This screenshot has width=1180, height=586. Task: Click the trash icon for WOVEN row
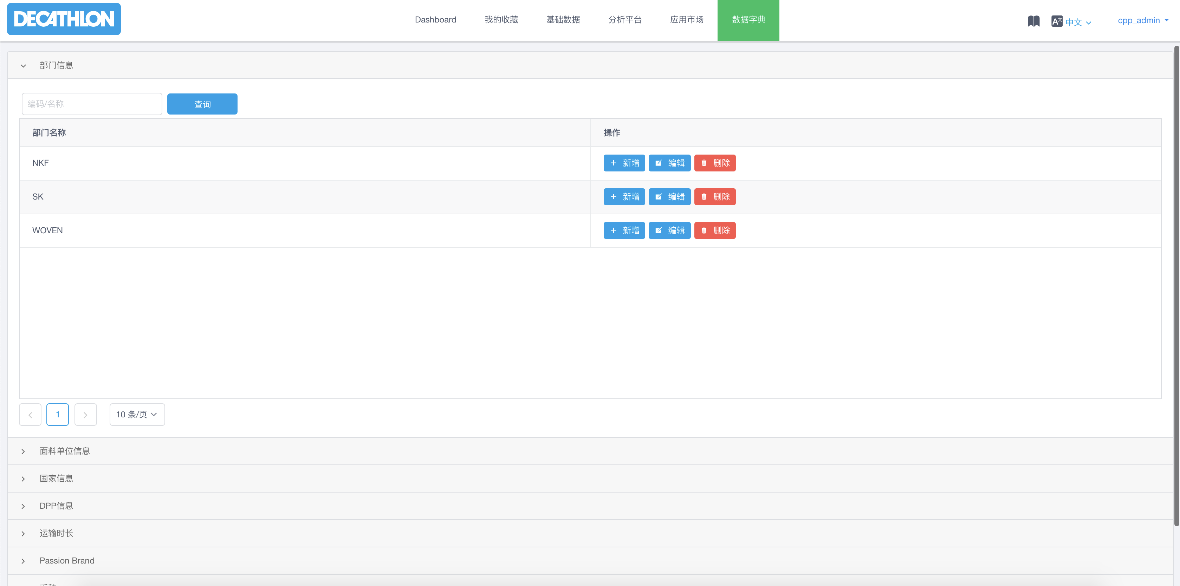pos(704,231)
